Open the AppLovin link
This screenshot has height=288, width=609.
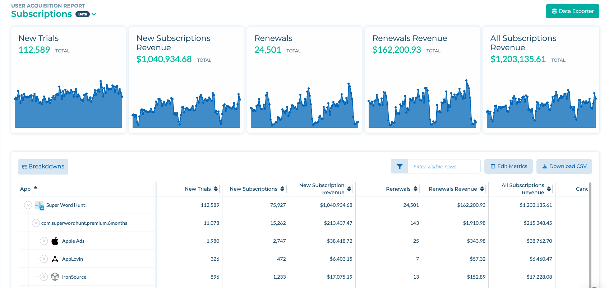click(73, 259)
